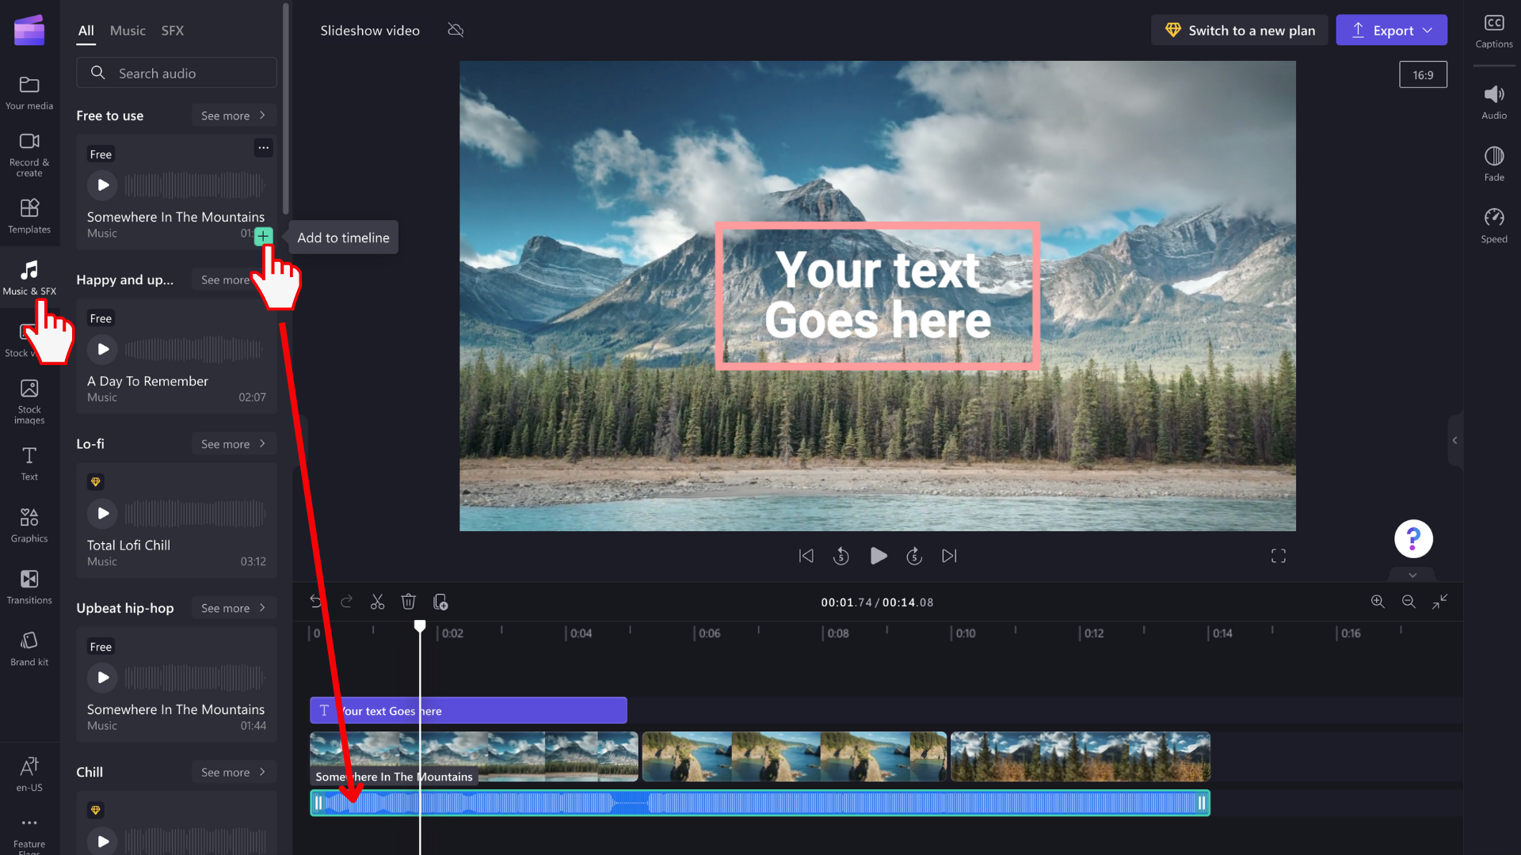Click the Search audio field
The height and width of the screenshot is (855, 1521).
click(177, 73)
